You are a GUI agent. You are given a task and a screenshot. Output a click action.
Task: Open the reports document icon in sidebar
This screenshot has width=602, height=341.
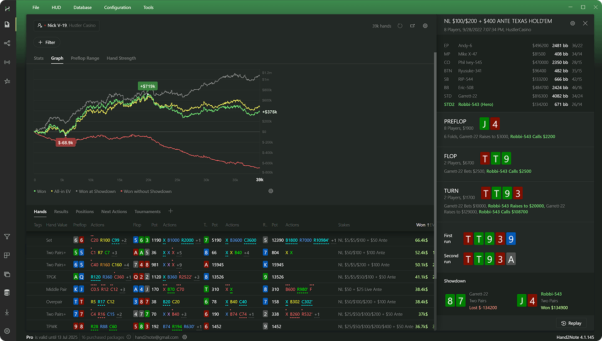click(x=7, y=24)
